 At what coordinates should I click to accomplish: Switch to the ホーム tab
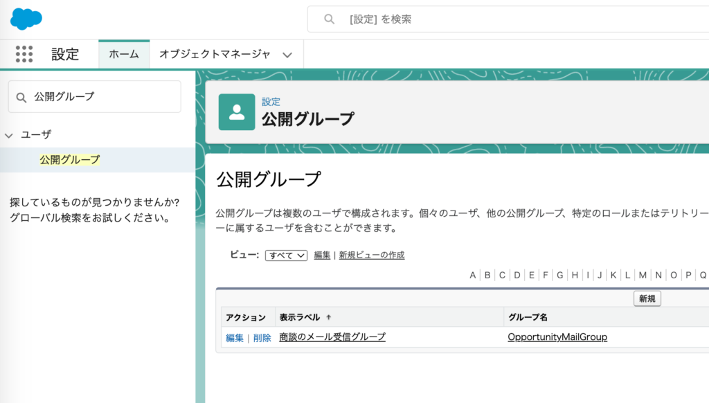tap(124, 54)
